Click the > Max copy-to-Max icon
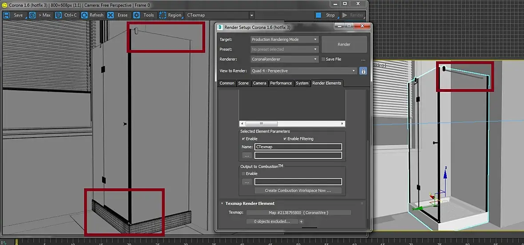This screenshot has width=524, height=245. (32, 15)
